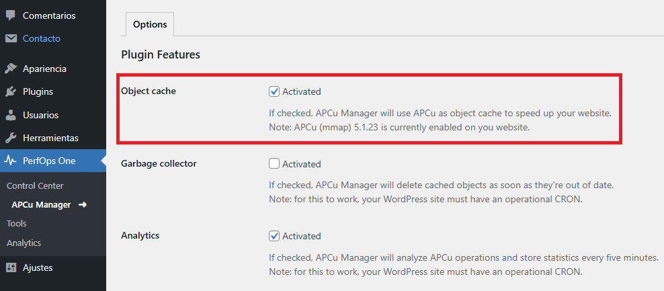Click the Herramientas wrench icon

point(11,138)
